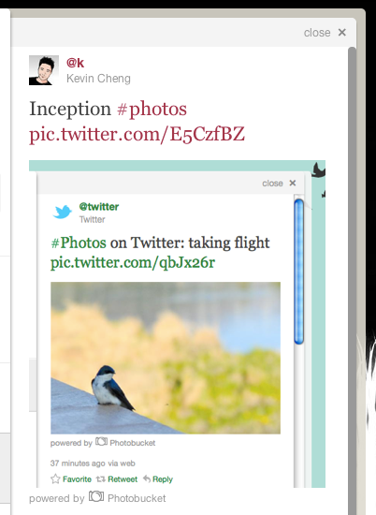
Task: Click the Retweet arrows icon
Action: (100, 479)
